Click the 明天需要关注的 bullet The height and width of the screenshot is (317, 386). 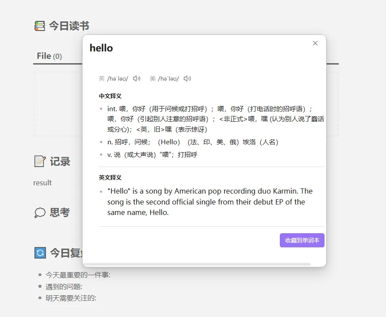71,298
